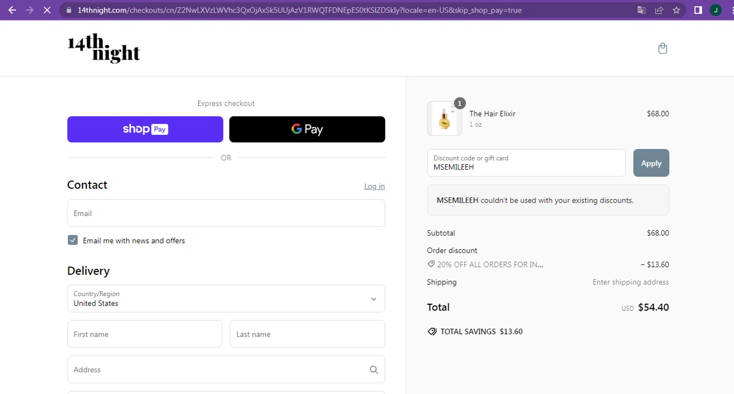Click the Enter shipping address text
The height and width of the screenshot is (394, 734).
[x=631, y=282]
